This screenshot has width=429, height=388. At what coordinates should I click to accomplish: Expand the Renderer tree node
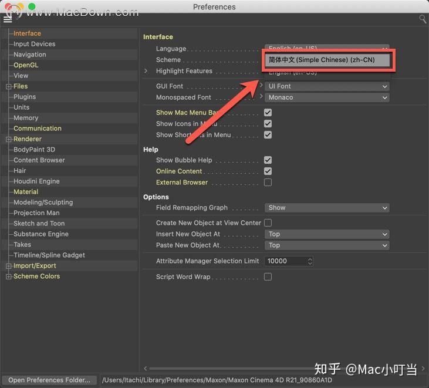tap(8, 139)
